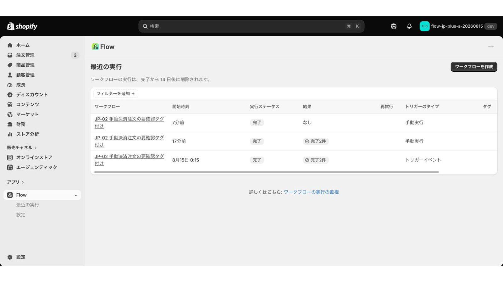
Task: Click the ワークフローを作成 button
Action: [474, 67]
